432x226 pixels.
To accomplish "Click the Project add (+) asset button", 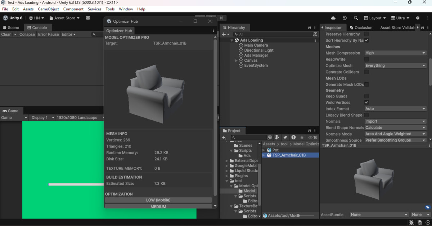I will (224, 137).
